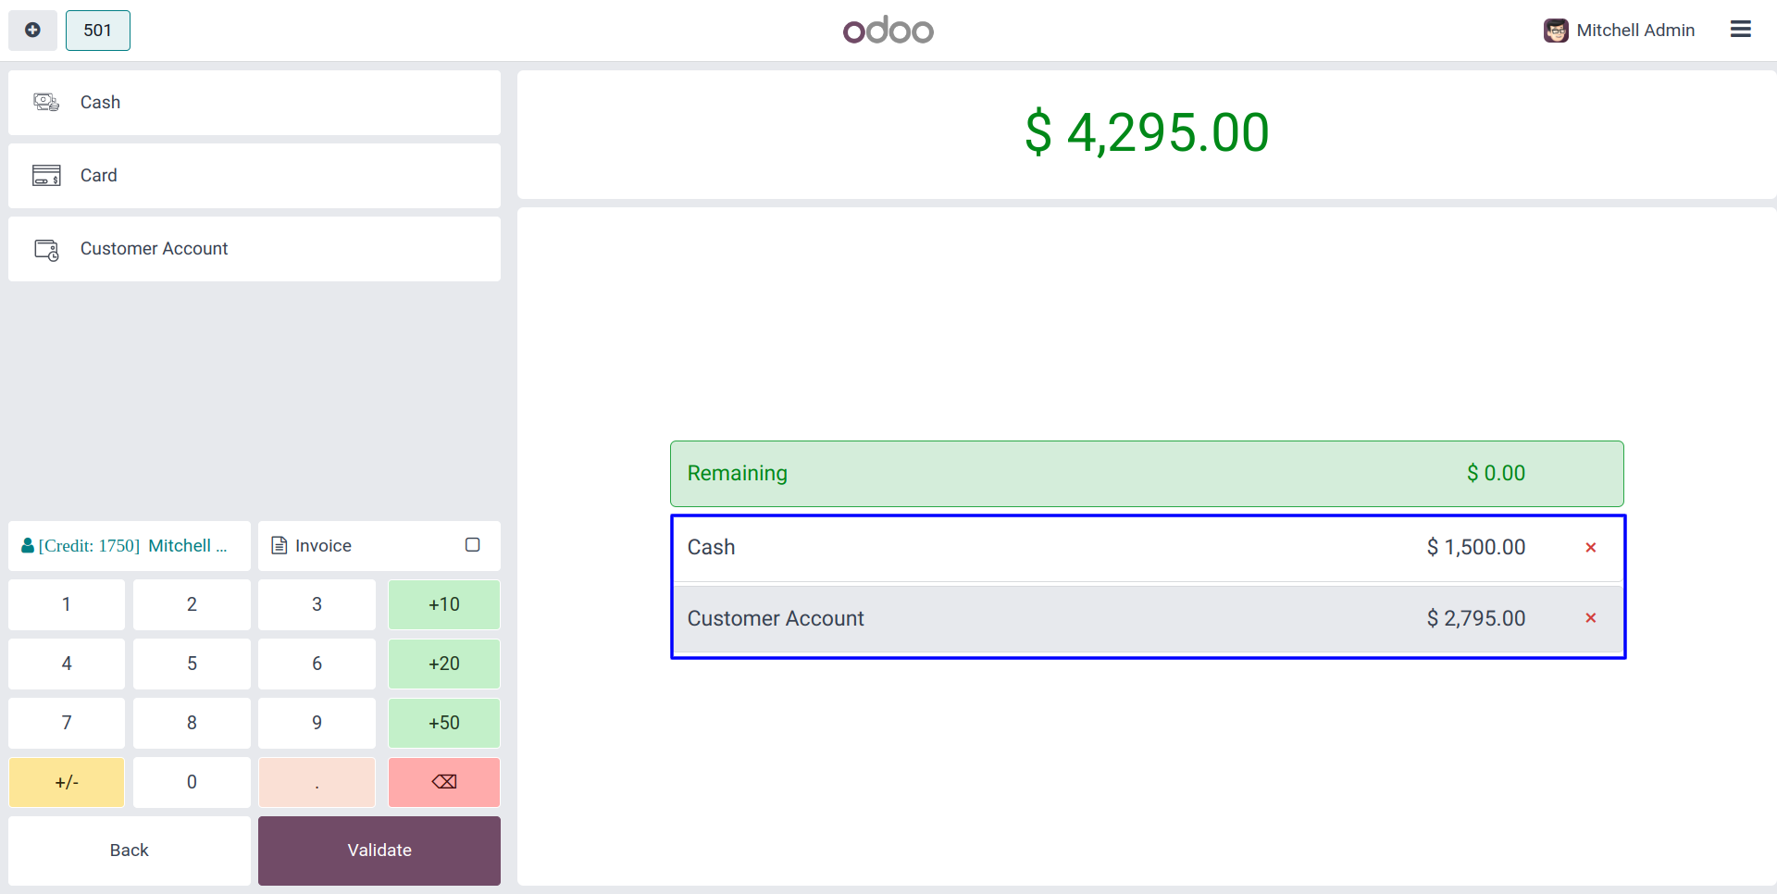The width and height of the screenshot is (1777, 894).
Task: Click the new order plus icon
Action: [32, 31]
